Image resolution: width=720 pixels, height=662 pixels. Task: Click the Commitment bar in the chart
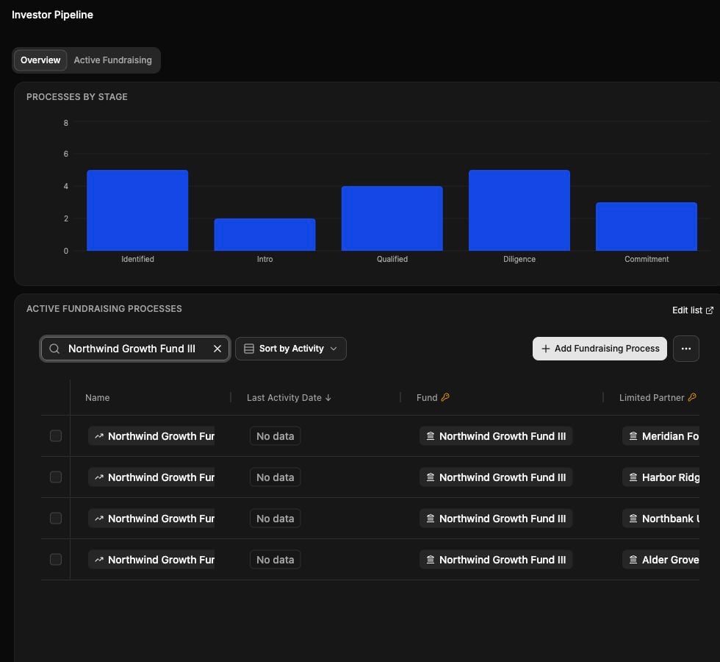pyautogui.click(x=647, y=227)
